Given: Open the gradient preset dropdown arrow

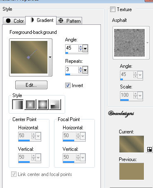Looking at the screenshot, I should point(50,57).
